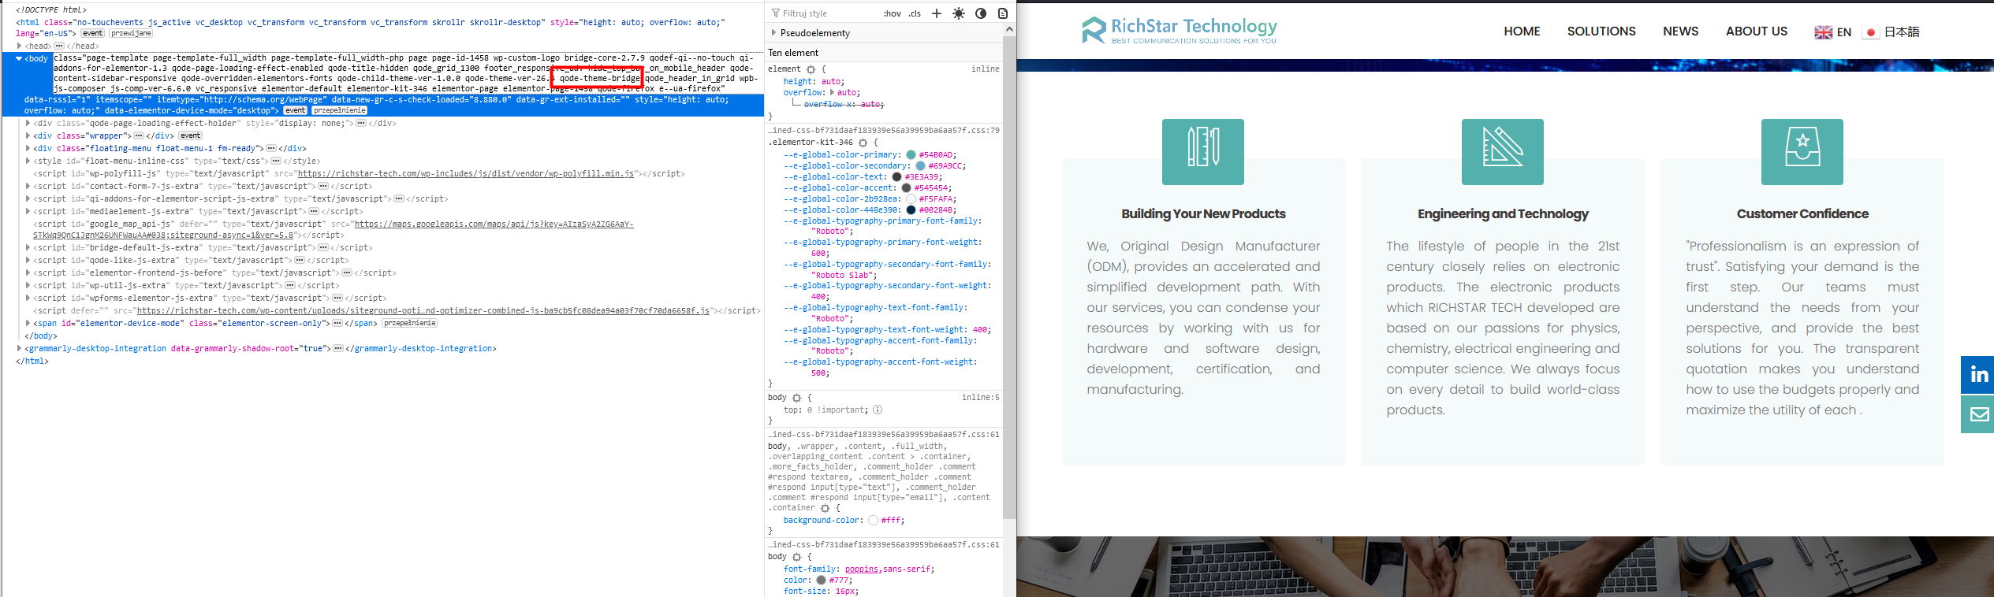Click the 'przewijane' badge on html element
The height and width of the screenshot is (597, 1994).
pyautogui.click(x=131, y=33)
